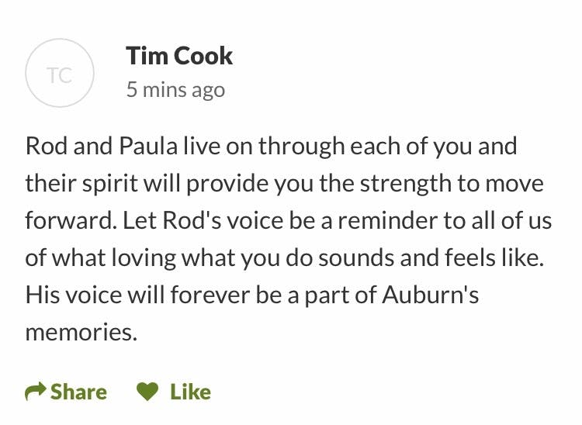Viewport: 582px width, 425px height.
Task: Click the word "memories." ending the comment
Action: coord(81,332)
